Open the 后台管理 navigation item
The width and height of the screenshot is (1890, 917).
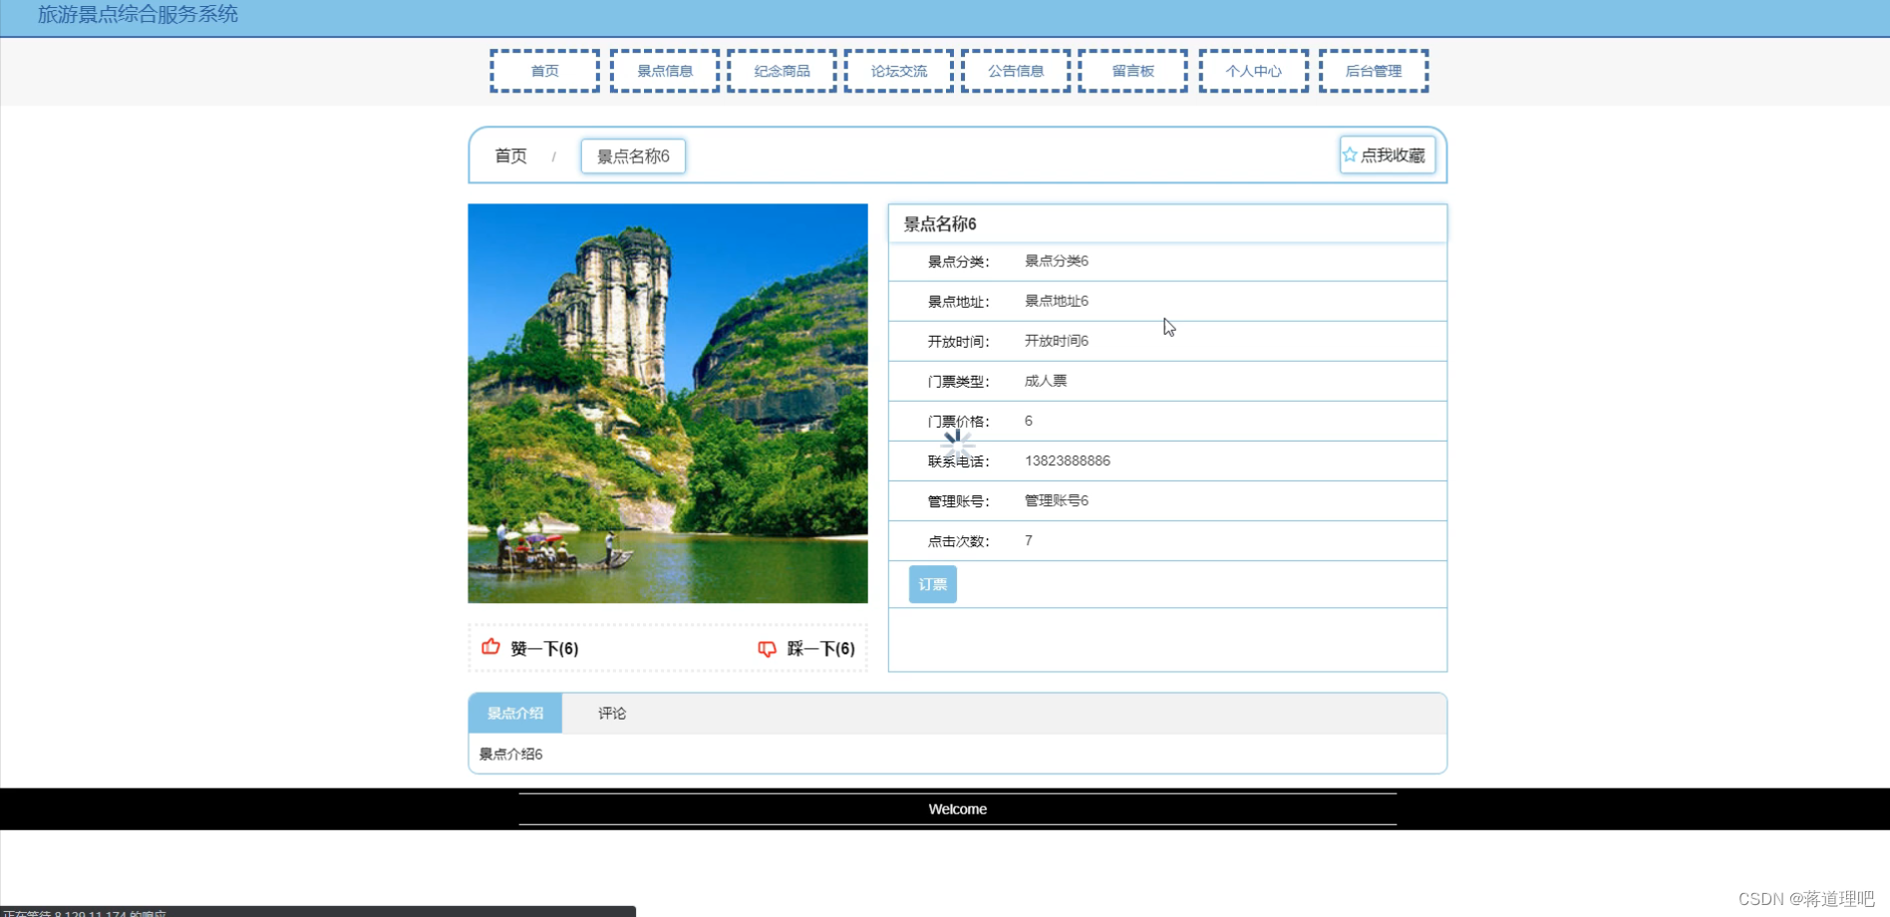pos(1373,70)
